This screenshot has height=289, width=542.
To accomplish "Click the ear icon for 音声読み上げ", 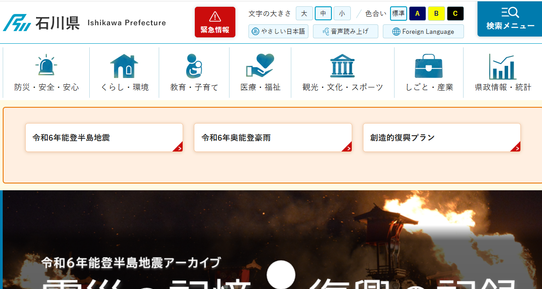I will (x=326, y=32).
